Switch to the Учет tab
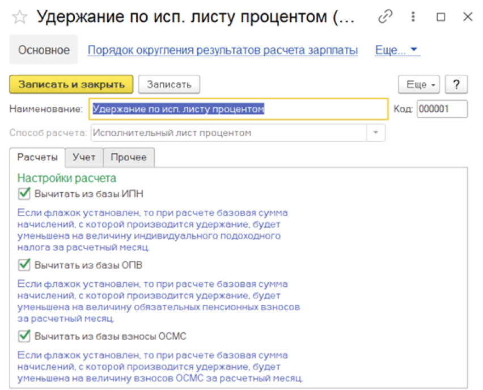483x390 pixels. 84,157
